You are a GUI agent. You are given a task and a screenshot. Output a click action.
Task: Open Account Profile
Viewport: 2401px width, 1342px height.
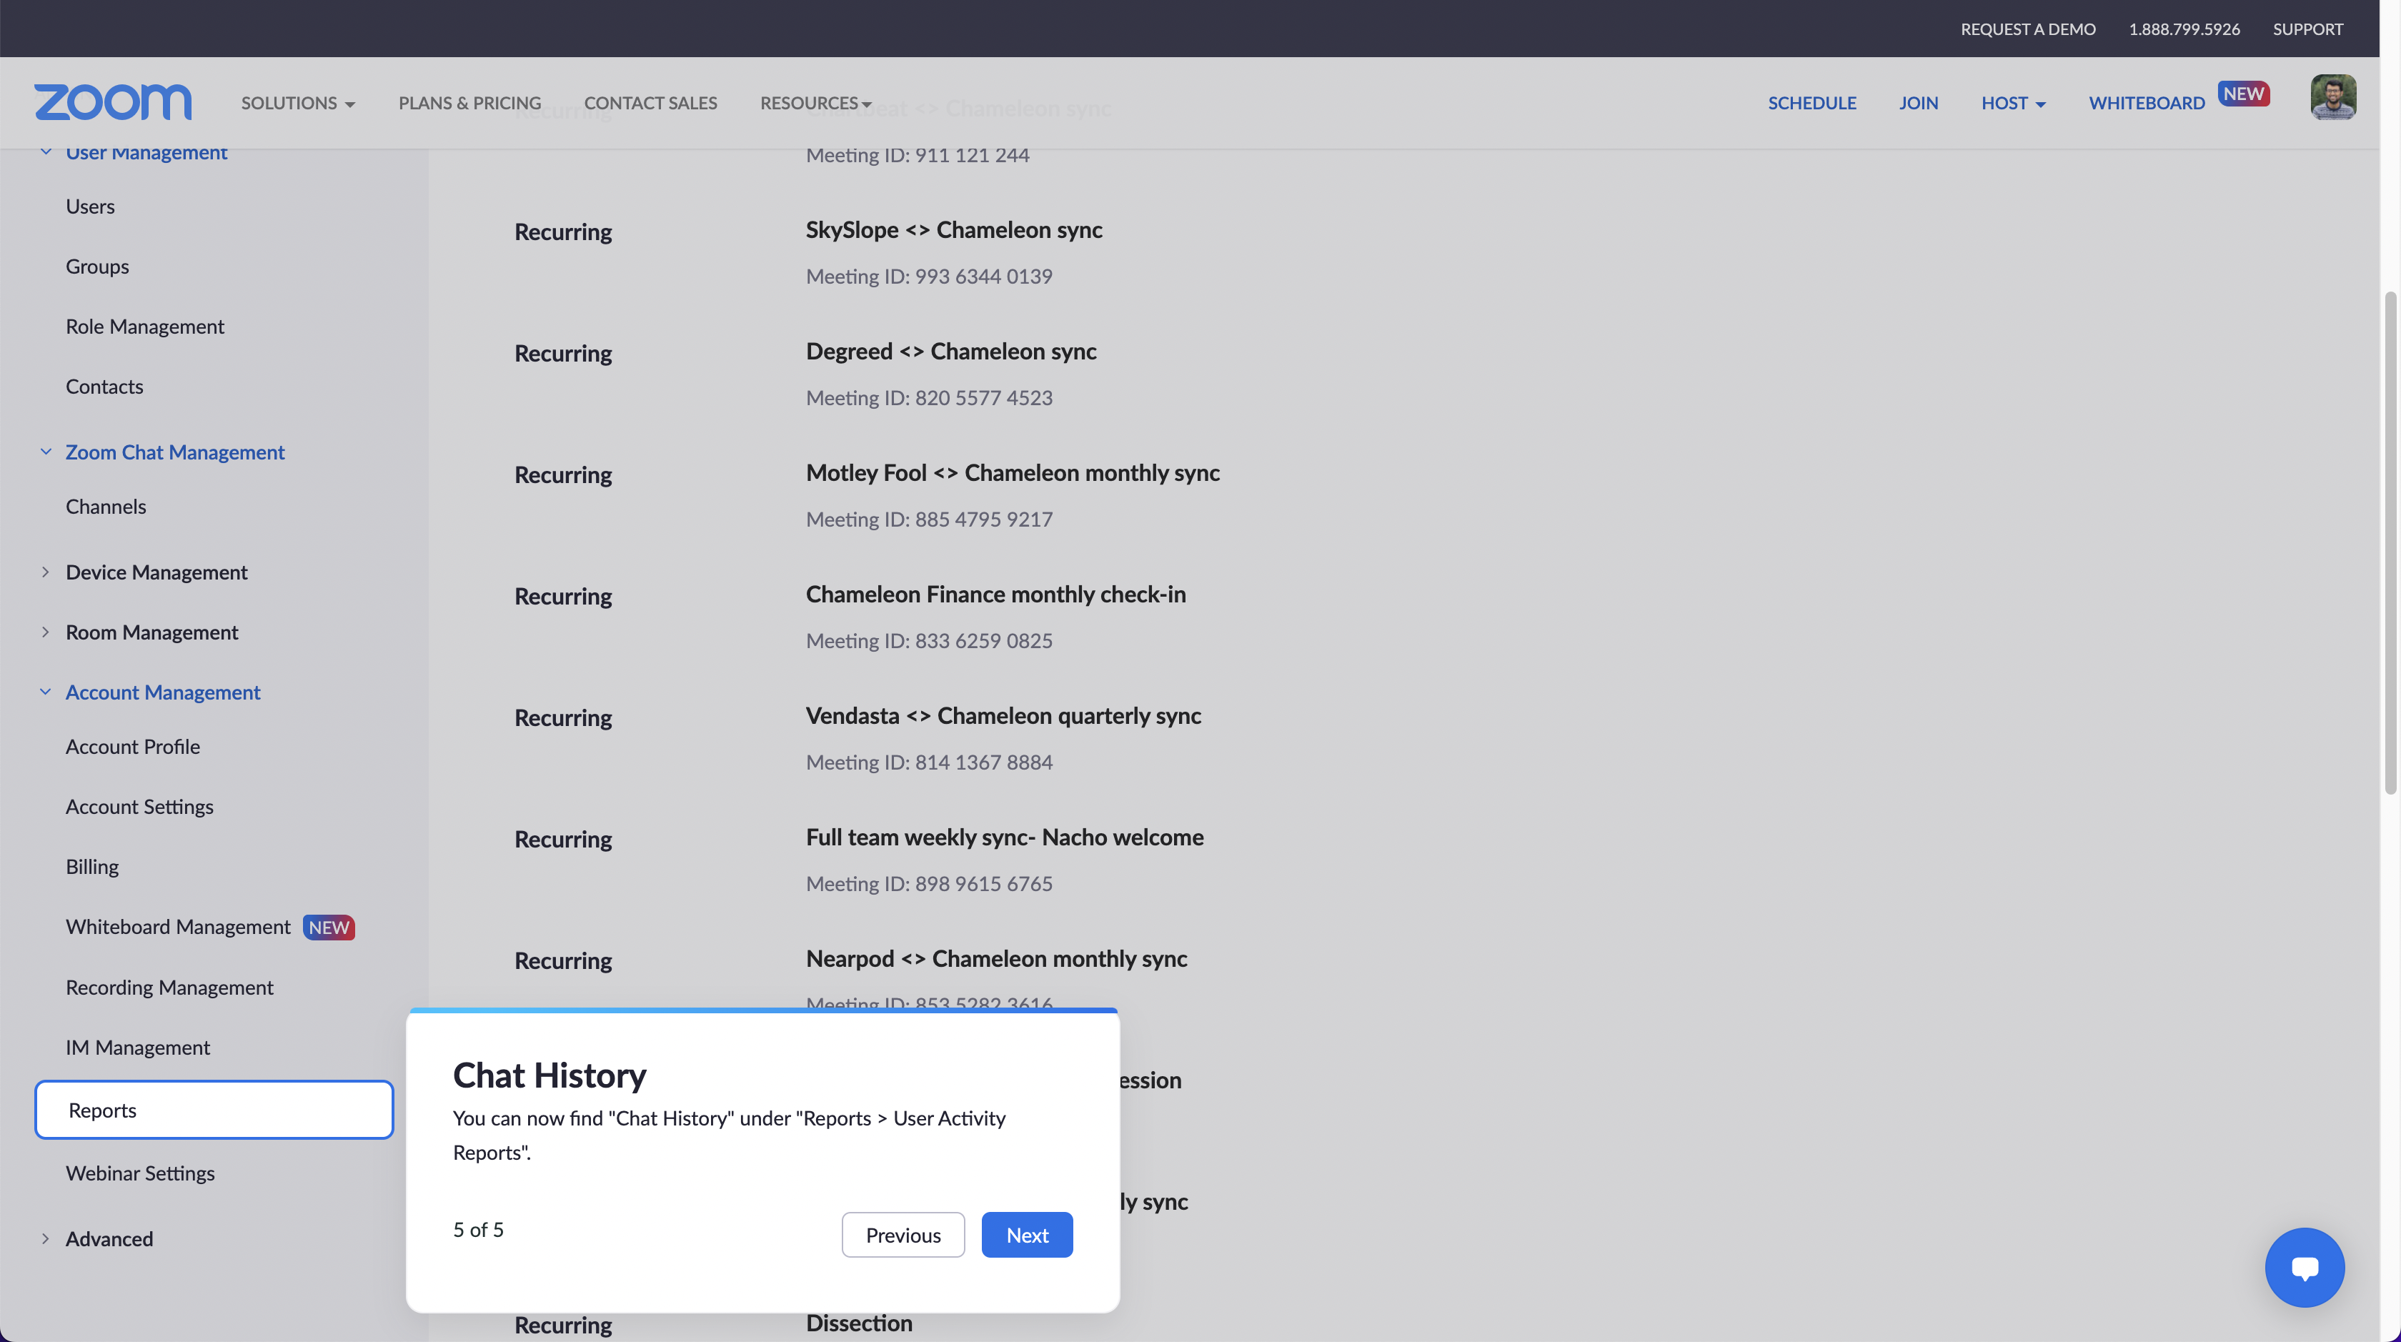pyautogui.click(x=132, y=747)
